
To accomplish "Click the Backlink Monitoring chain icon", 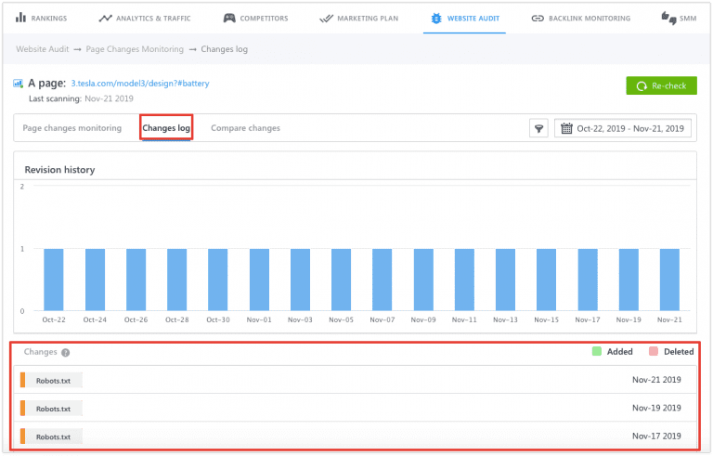I will 538,19.
